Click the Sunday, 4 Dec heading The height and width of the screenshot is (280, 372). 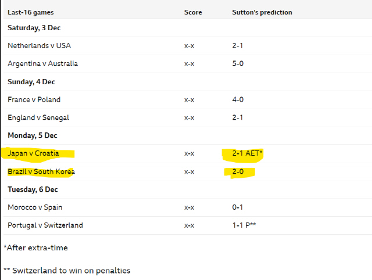click(31, 82)
